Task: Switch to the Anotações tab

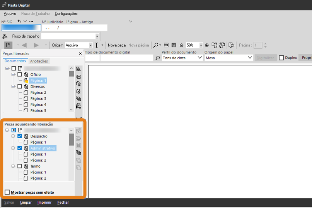Action: point(39,61)
